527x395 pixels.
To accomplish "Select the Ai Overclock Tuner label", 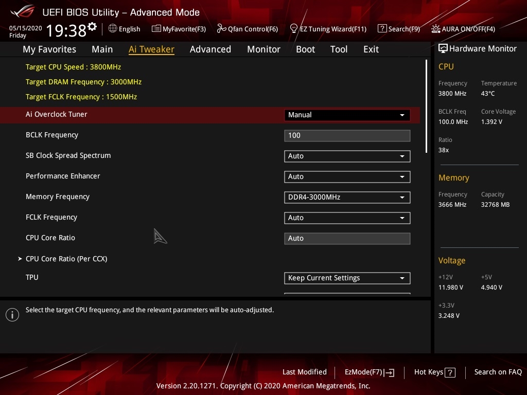I will [x=57, y=114].
